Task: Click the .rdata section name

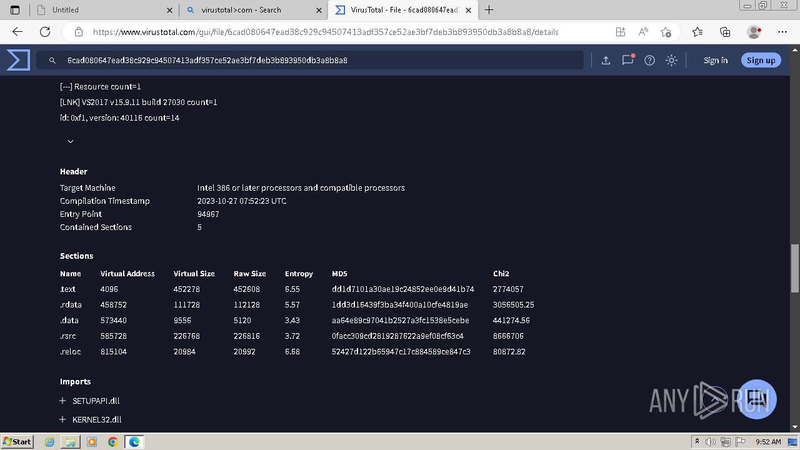Action: coord(71,305)
